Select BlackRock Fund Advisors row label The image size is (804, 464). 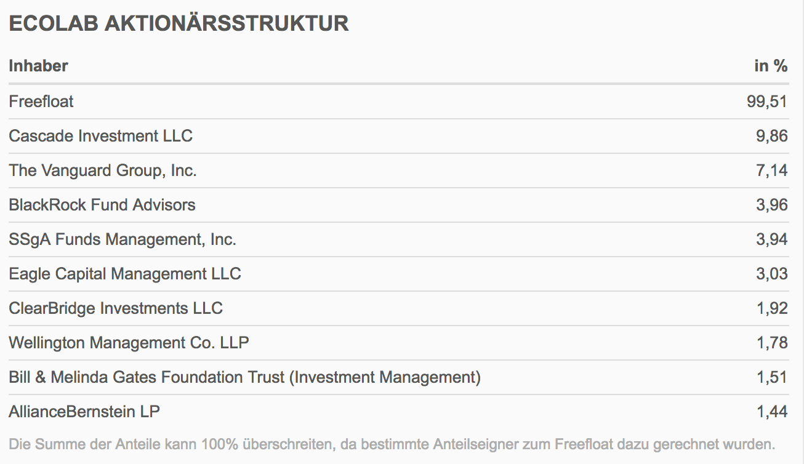pyautogui.click(x=102, y=205)
